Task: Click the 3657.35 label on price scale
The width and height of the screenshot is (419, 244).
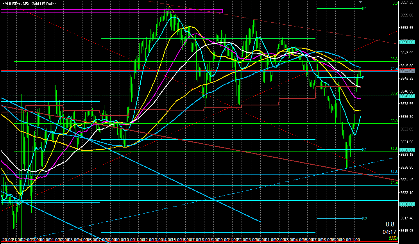Action: point(407,2)
